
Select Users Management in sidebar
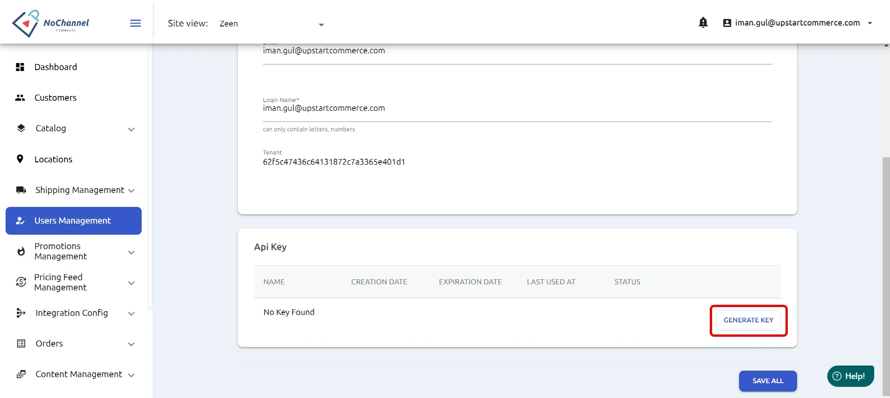pyautogui.click(x=73, y=221)
